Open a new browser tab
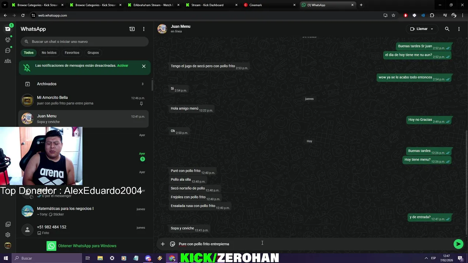 (x=361, y=5)
